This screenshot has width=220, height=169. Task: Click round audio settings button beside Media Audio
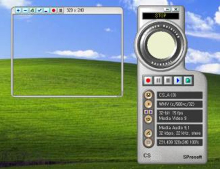148,133
